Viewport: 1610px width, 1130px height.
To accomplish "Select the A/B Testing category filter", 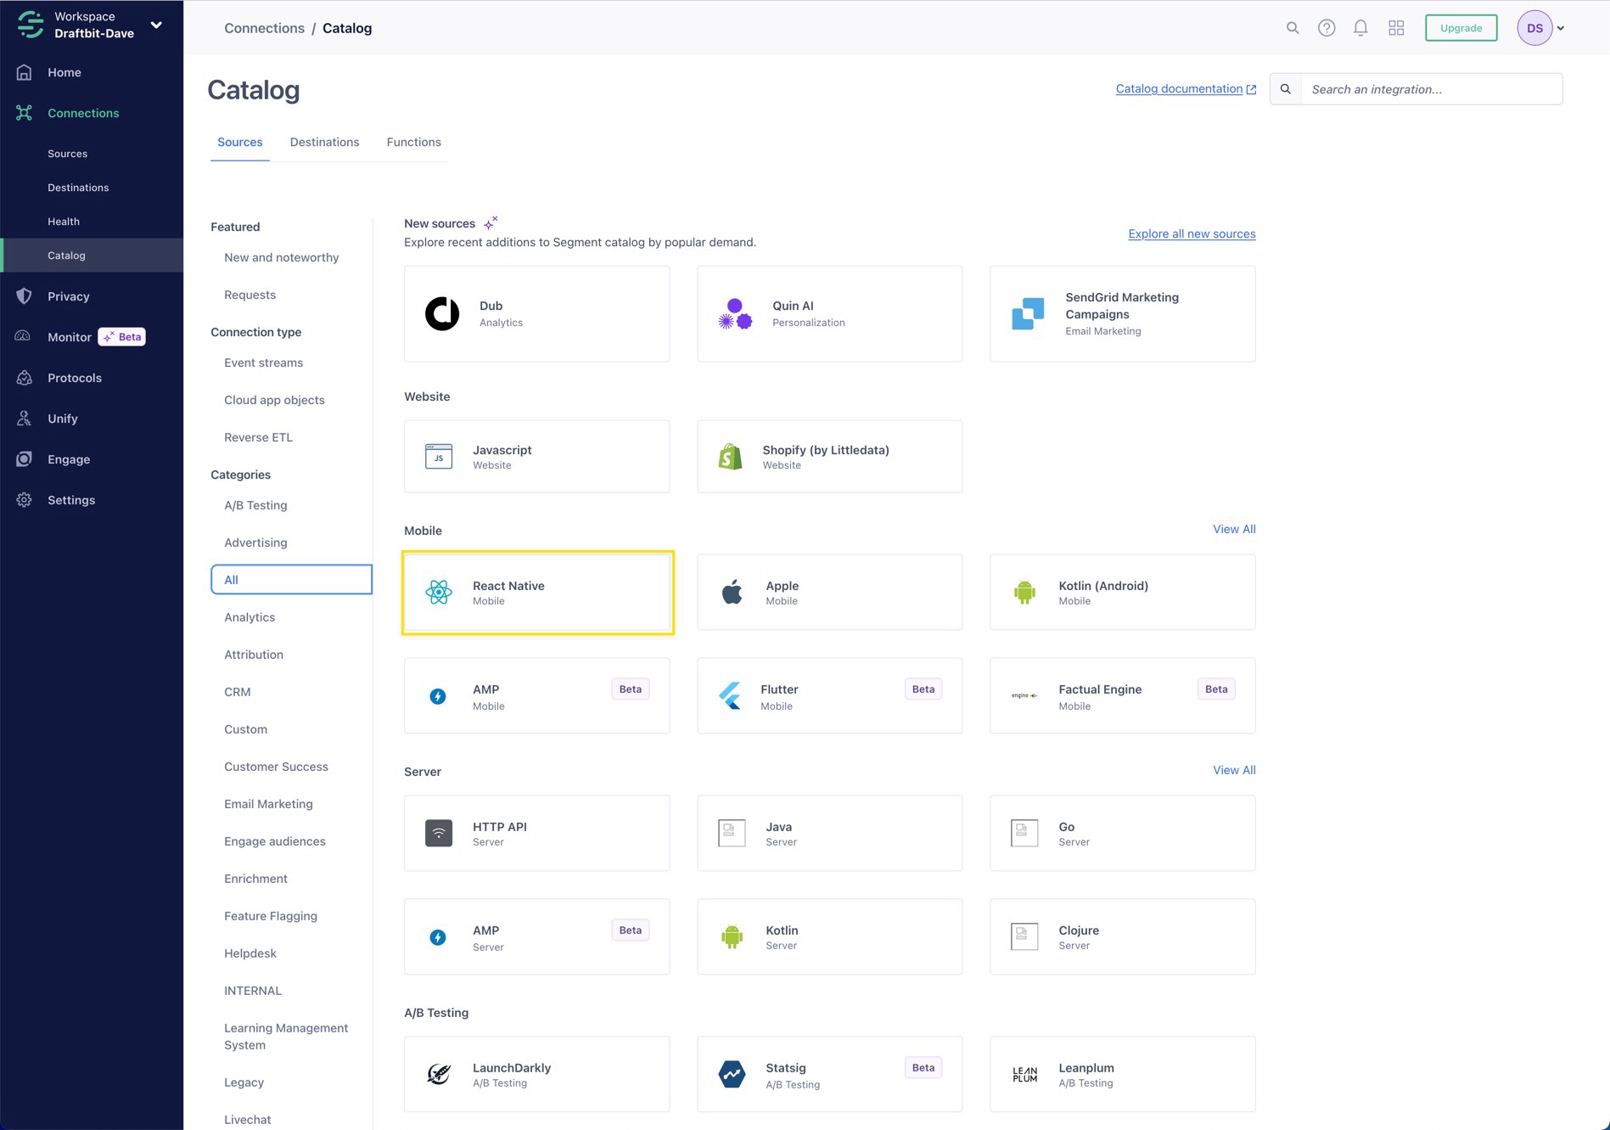I will [255, 506].
